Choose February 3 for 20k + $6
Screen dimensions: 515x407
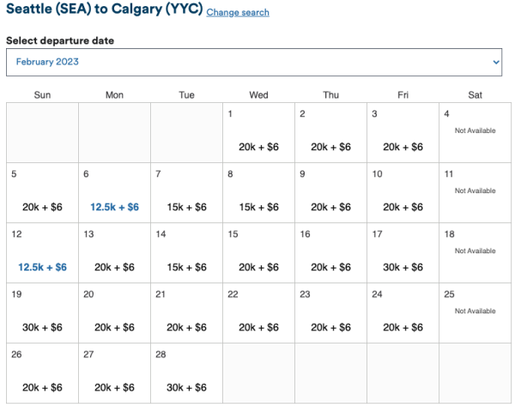(x=403, y=147)
